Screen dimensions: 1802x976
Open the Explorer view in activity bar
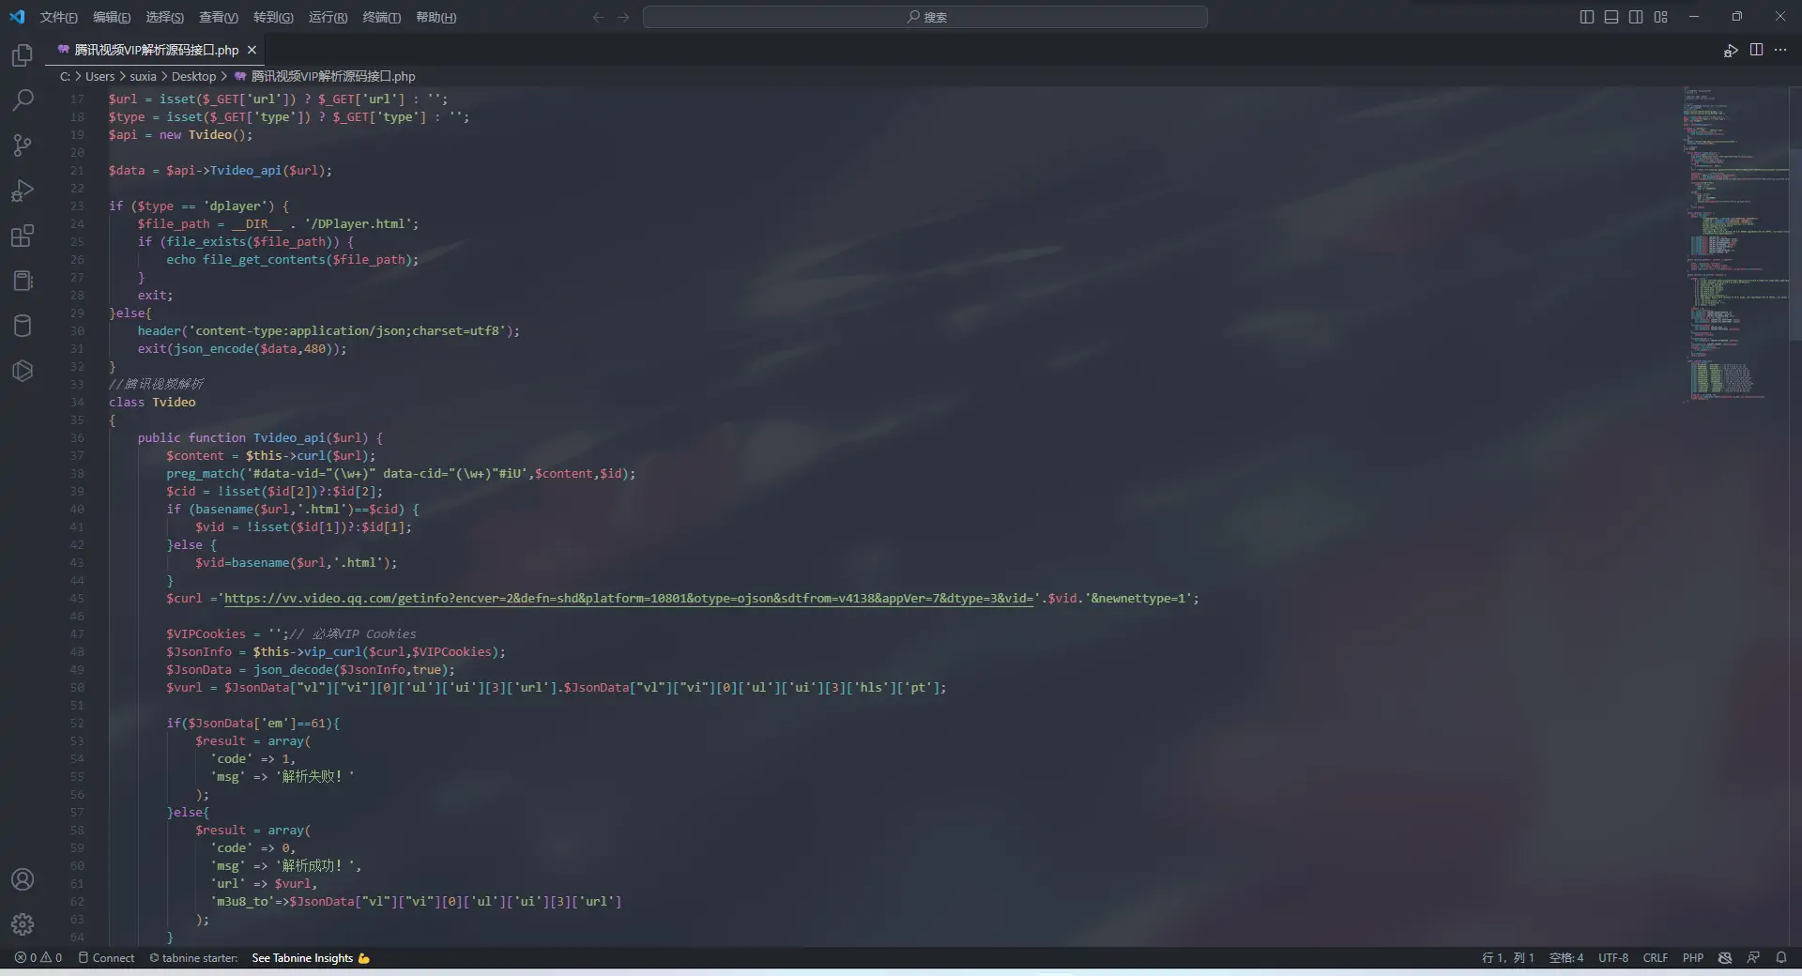tap(23, 55)
